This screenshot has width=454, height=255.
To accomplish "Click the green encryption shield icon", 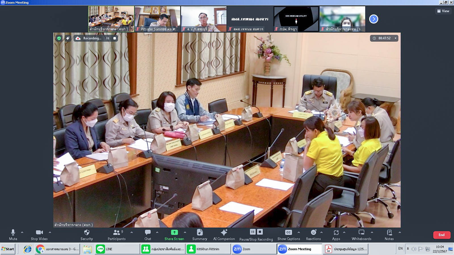I will pos(59,38).
